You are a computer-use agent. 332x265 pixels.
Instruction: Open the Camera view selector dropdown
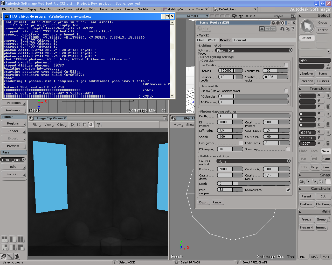pyautogui.click(x=192, y=16)
